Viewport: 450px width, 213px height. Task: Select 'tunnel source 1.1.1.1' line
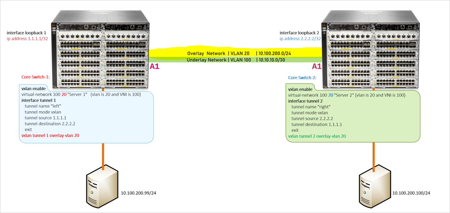45,118
